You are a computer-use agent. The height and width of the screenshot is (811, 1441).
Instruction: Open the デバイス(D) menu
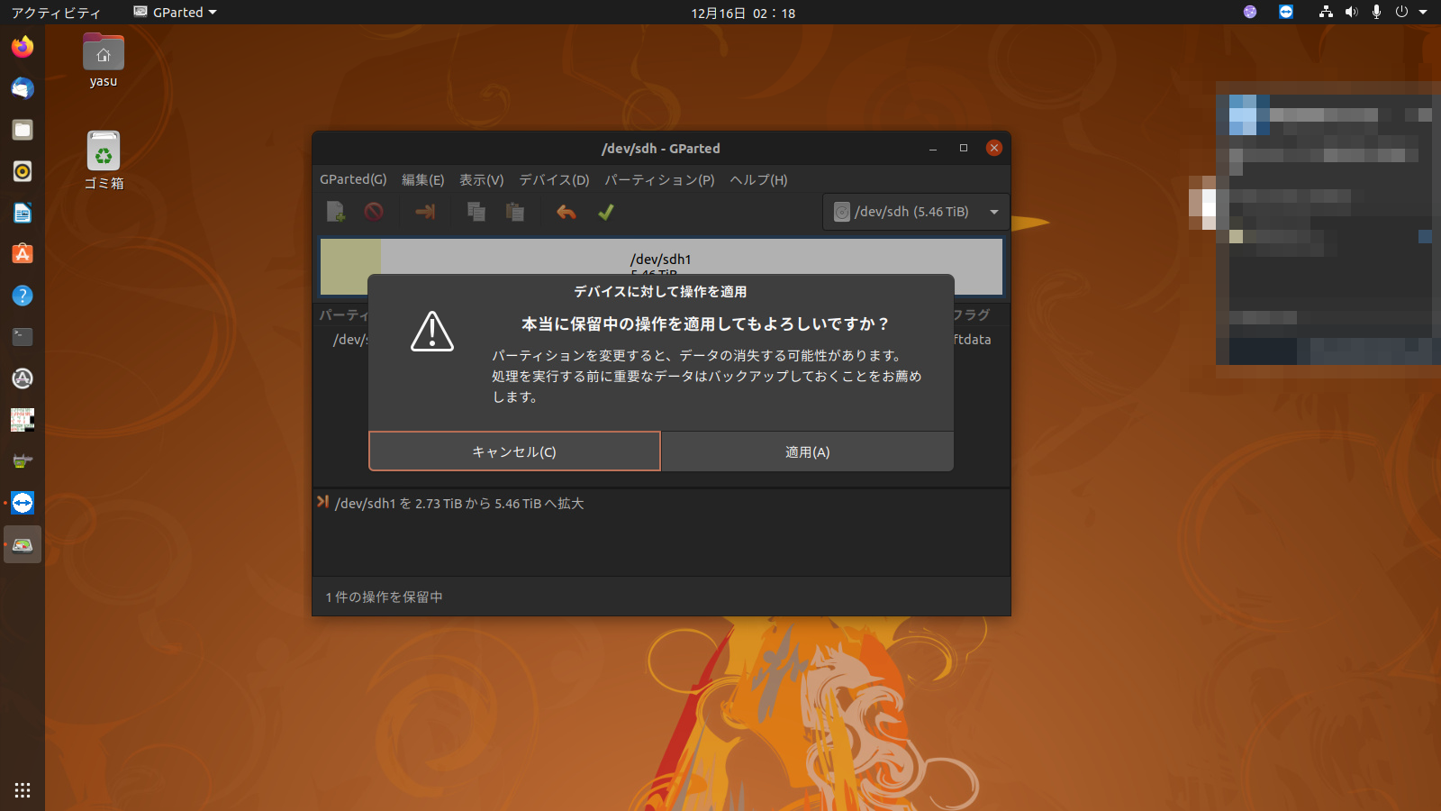[554, 179]
